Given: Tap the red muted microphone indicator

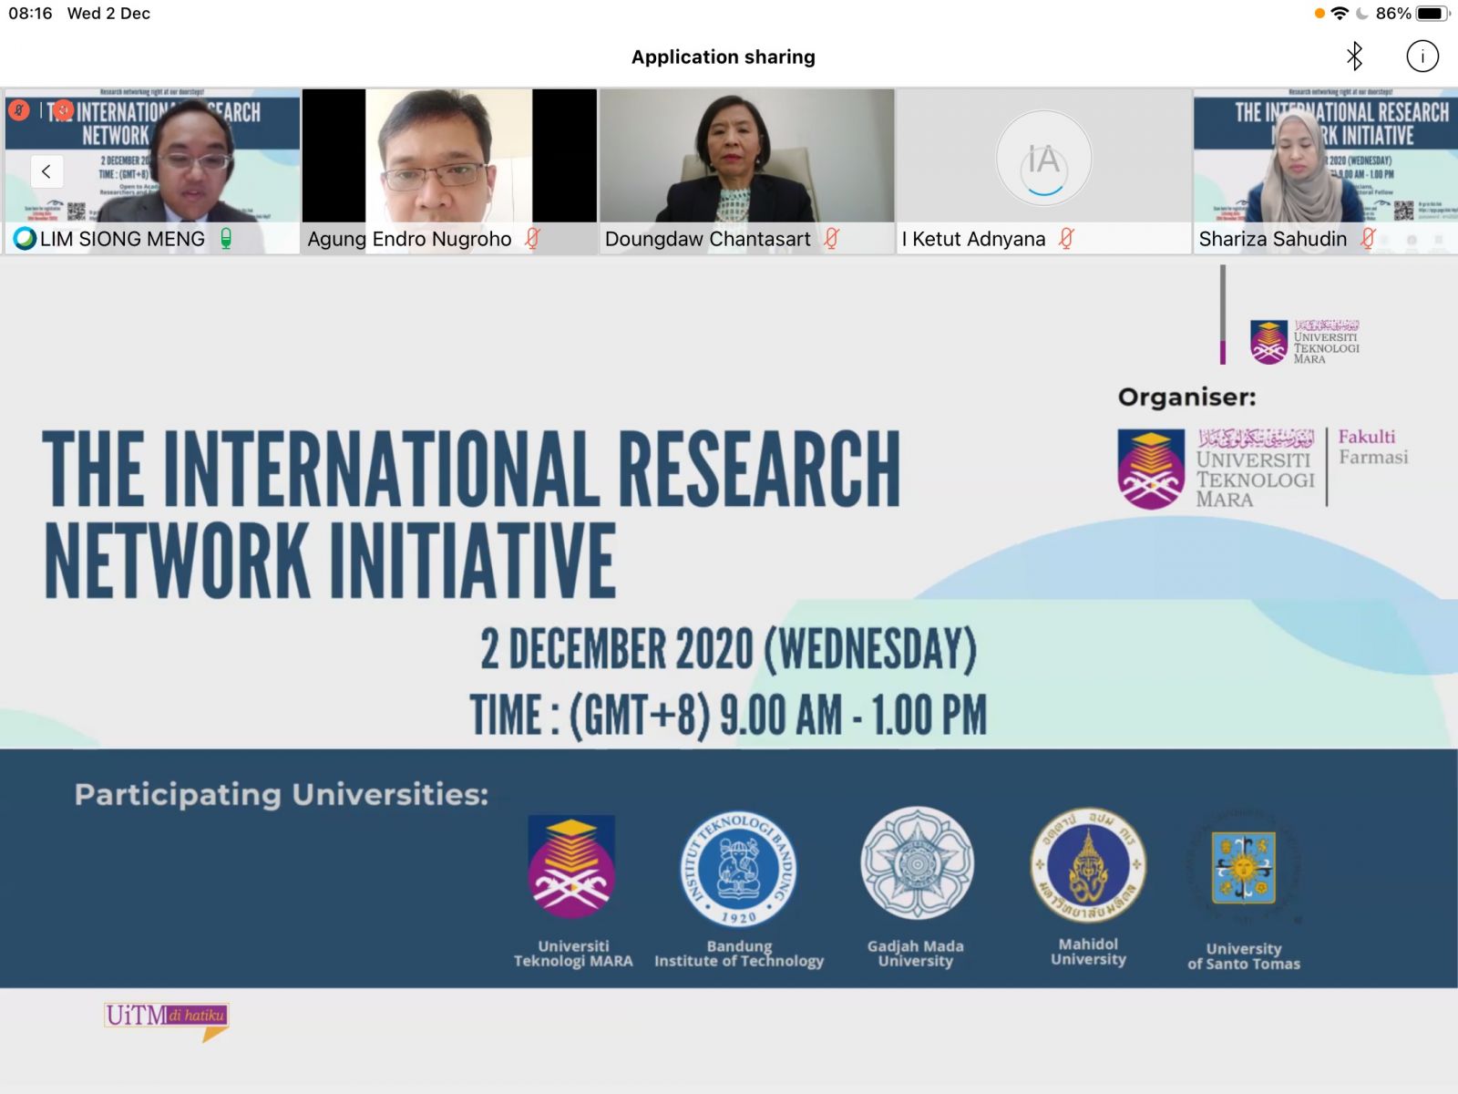Looking at the screenshot, I should [19, 110].
